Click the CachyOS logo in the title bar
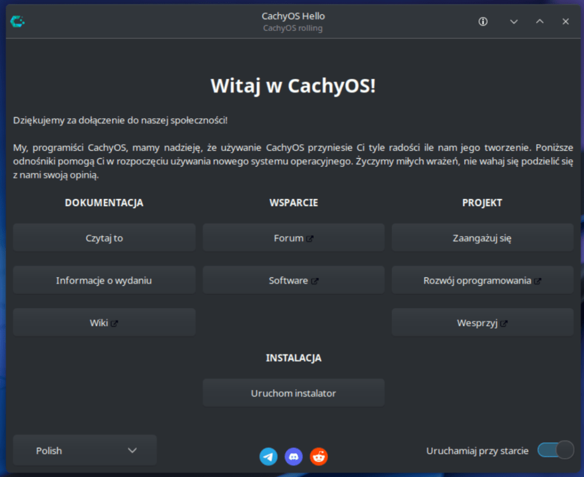This screenshot has height=477, width=584. point(17,21)
